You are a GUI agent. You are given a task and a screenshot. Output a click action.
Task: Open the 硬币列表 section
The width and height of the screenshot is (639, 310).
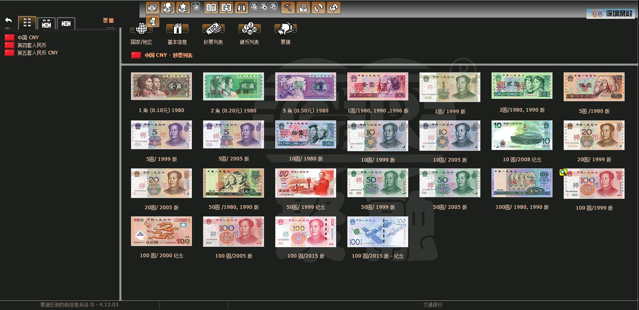[x=249, y=34]
